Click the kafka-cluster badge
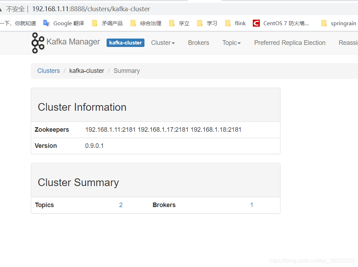Screen dimensions: 358x267 tap(125, 43)
